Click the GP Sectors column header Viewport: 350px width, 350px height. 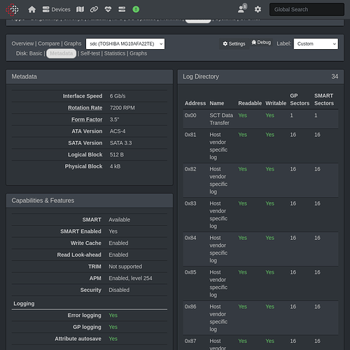(x=300, y=100)
